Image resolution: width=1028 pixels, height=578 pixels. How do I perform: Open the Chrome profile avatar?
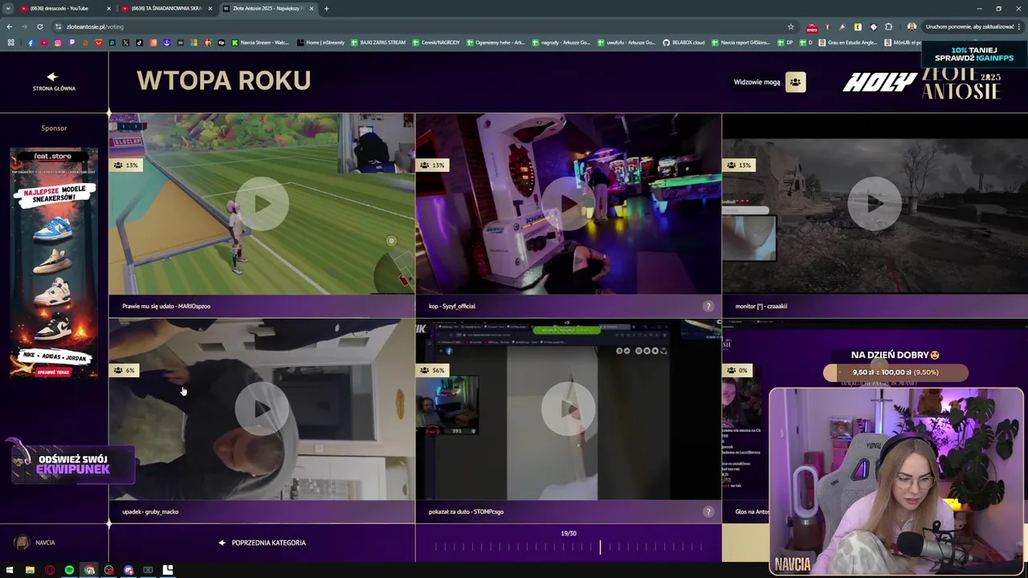click(912, 26)
